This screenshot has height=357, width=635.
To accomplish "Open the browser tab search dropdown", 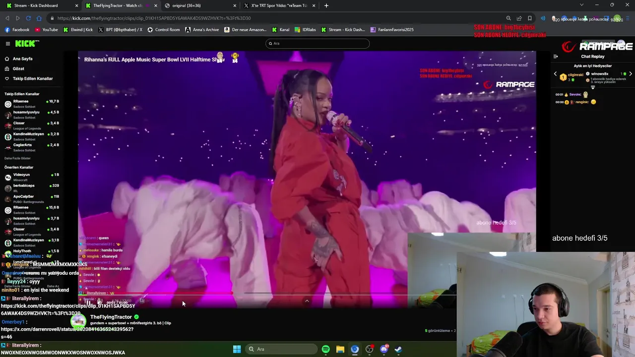I will click(x=581, y=5).
